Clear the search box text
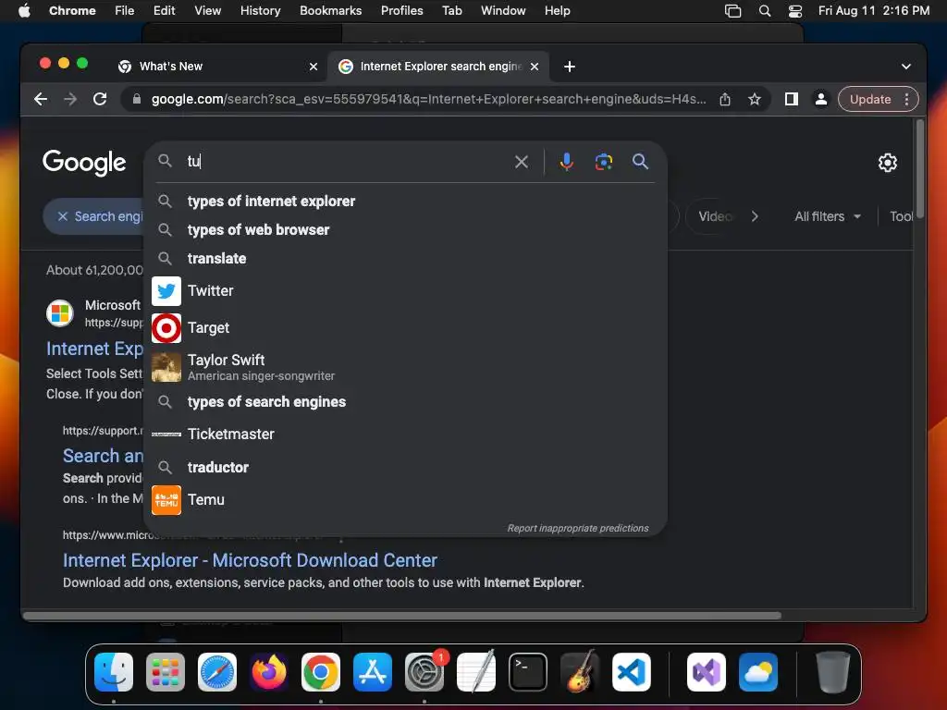The image size is (947, 710). point(522,162)
